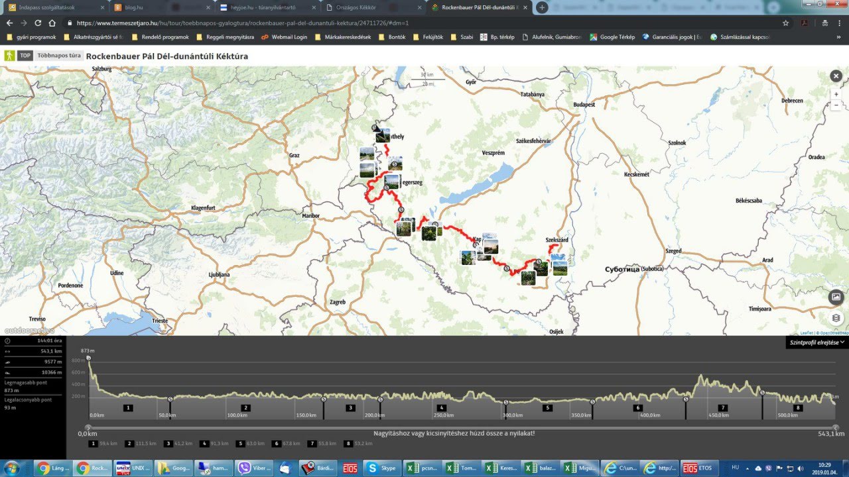849x477 pixels.
Task: Open the Rendelő programok bookmark folder
Action: tap(160, 37)
